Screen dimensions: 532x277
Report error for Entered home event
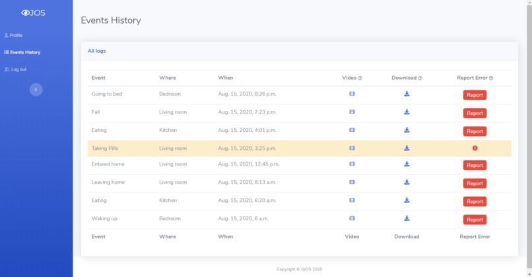point(475,165)
